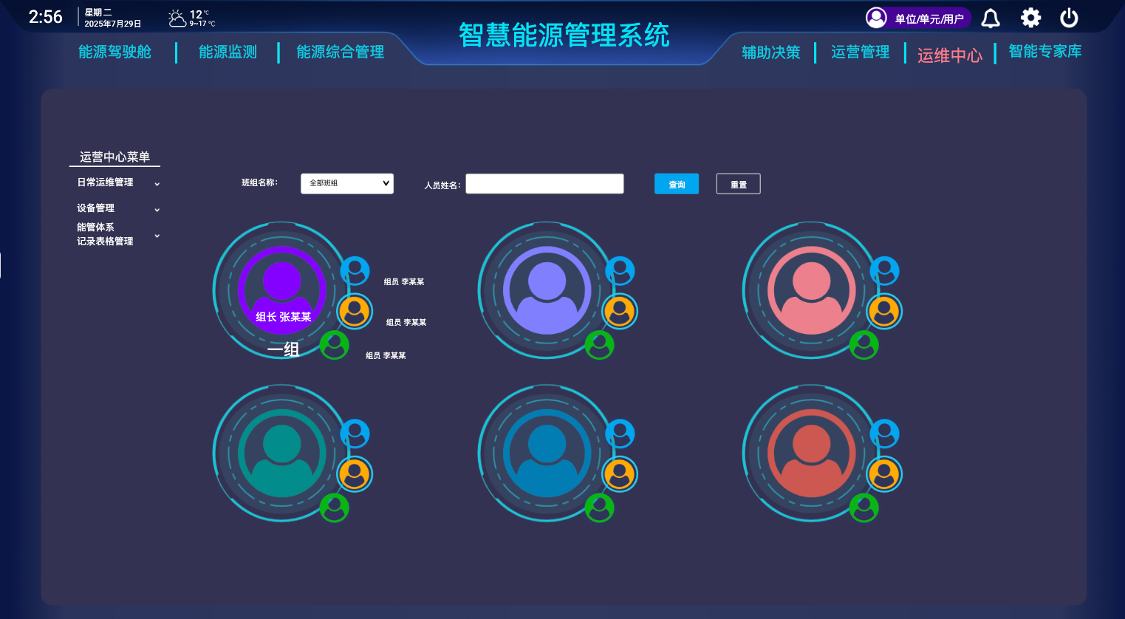The height and width of the screenshot is (619, 1125).
Task: Select the purple 组长 张某某 avatar
Action: click(x=282, y=290)
